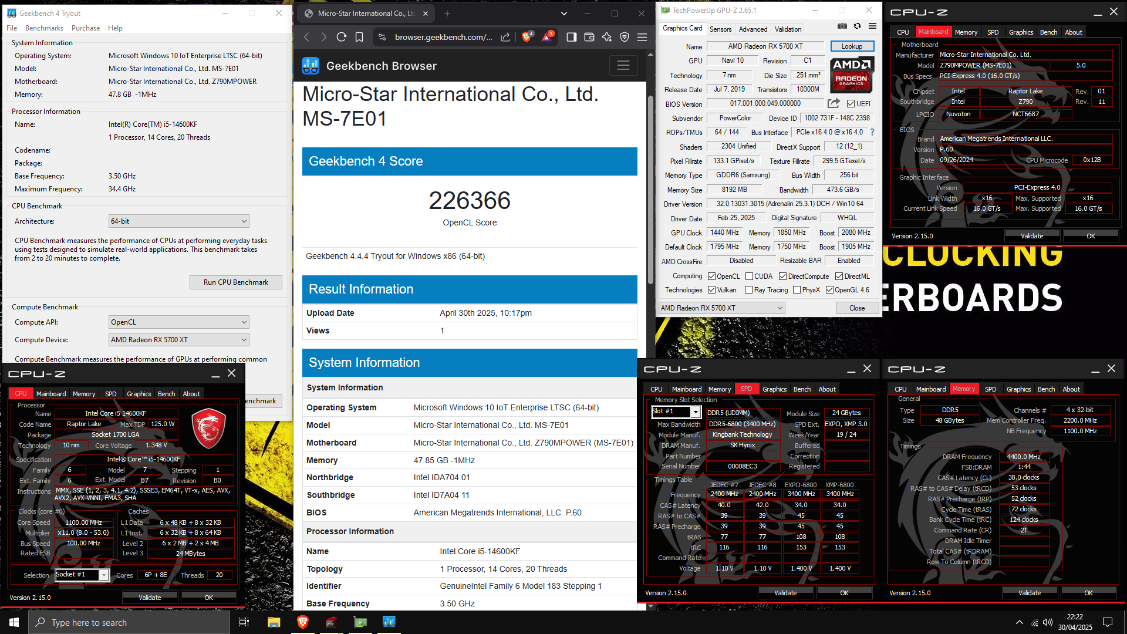Click the Brave VPN shield icon
This screenshot has width=1127, height=634.
(x=625, y=37)
